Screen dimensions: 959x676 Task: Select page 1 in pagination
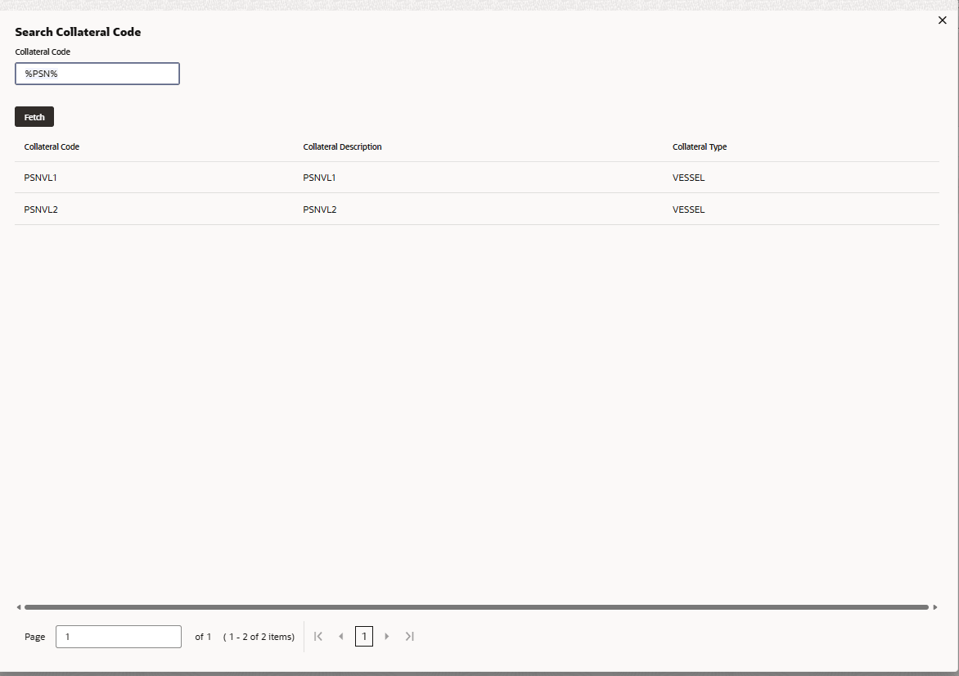[364, 636]
